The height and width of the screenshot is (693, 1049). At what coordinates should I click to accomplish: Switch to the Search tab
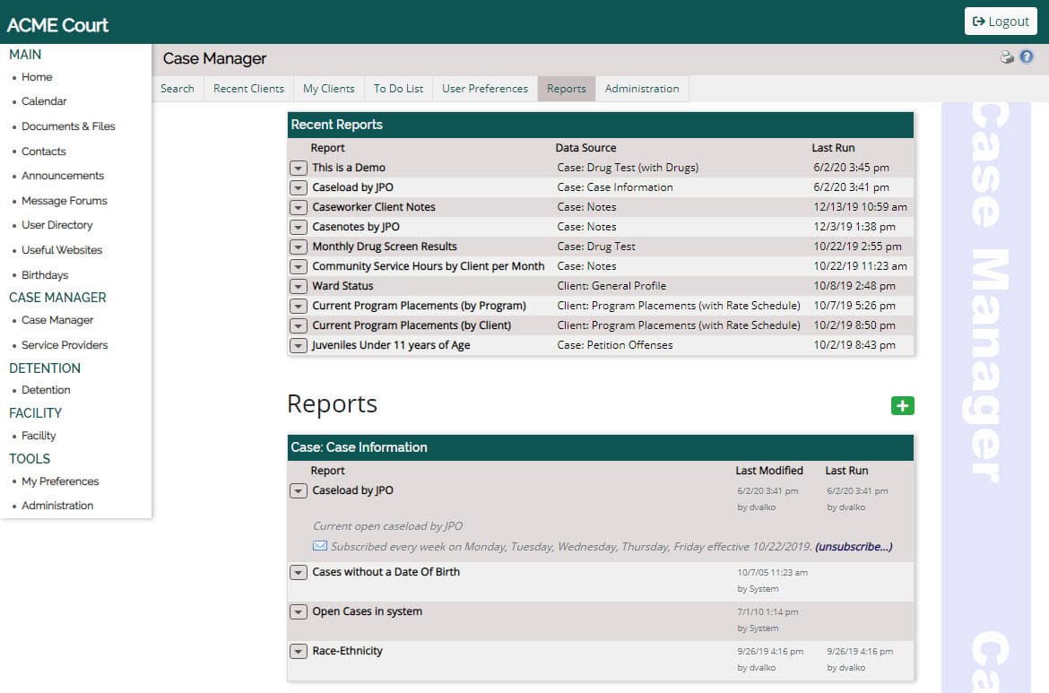[x=178, y=88]
